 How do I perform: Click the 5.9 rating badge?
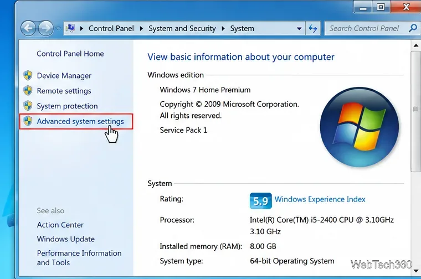[260, 200]
